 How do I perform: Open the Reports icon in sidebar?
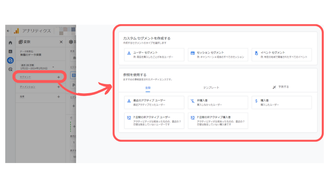point(10,52)
